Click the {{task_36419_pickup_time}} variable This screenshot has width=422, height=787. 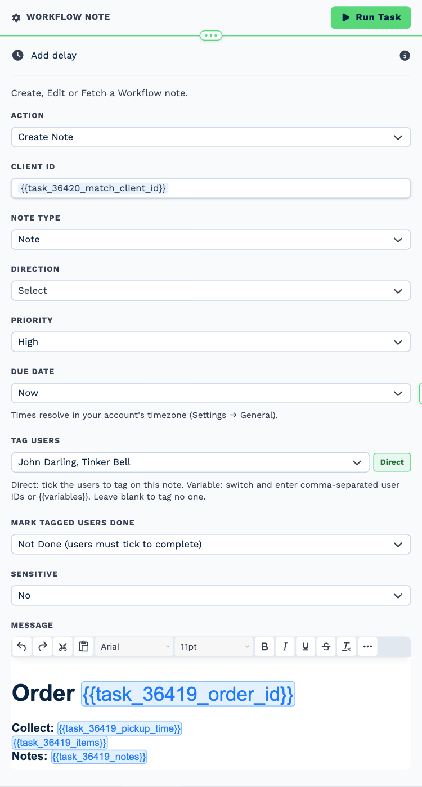click(x=119, y=729)
